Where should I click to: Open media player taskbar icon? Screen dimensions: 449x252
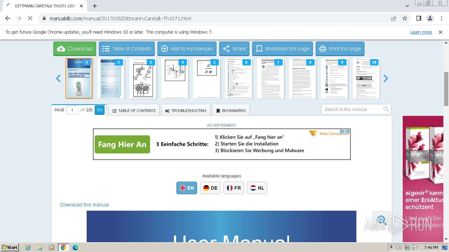coord(52,247)
